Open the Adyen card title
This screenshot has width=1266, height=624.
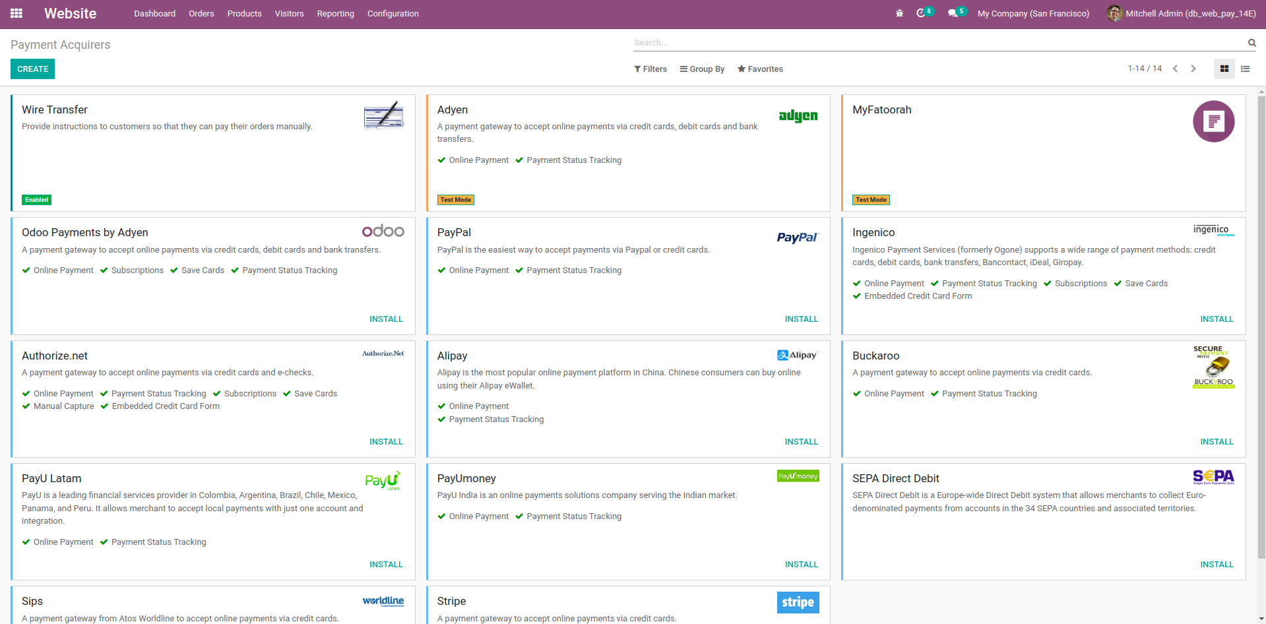(453, 110)
